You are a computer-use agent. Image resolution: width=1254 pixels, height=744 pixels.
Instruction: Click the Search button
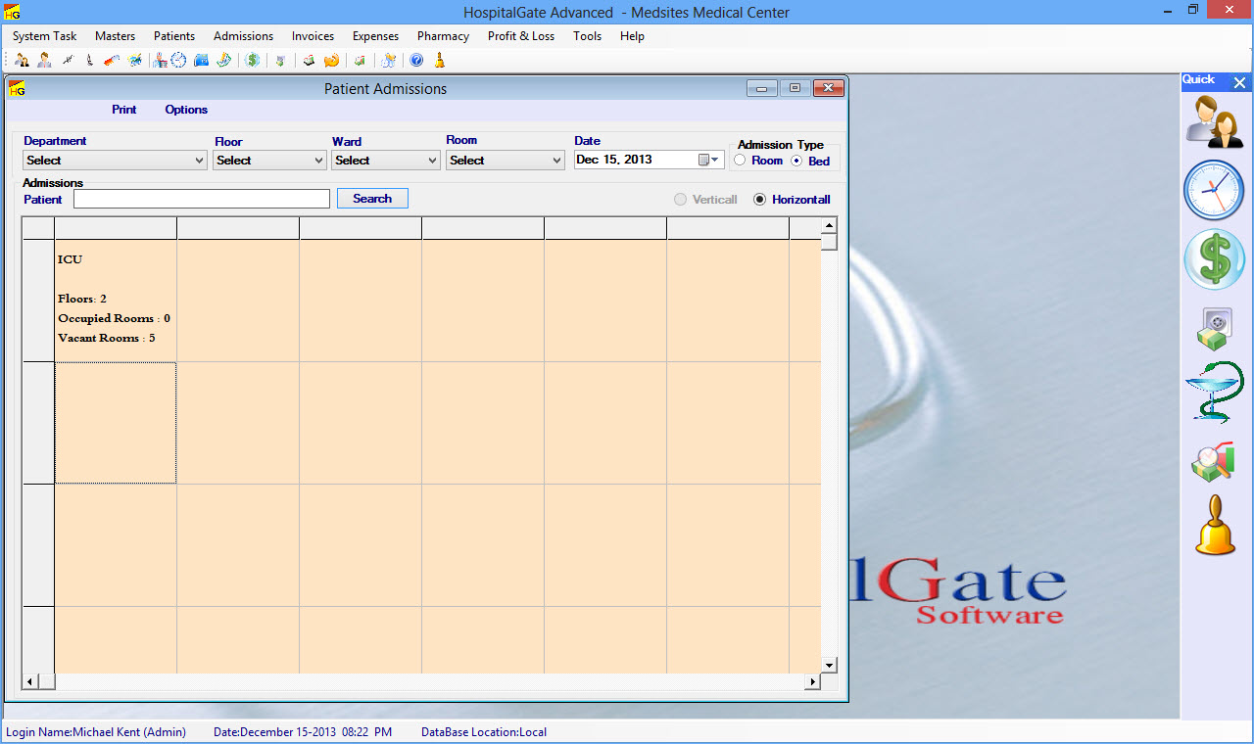[x=372, y=199]
